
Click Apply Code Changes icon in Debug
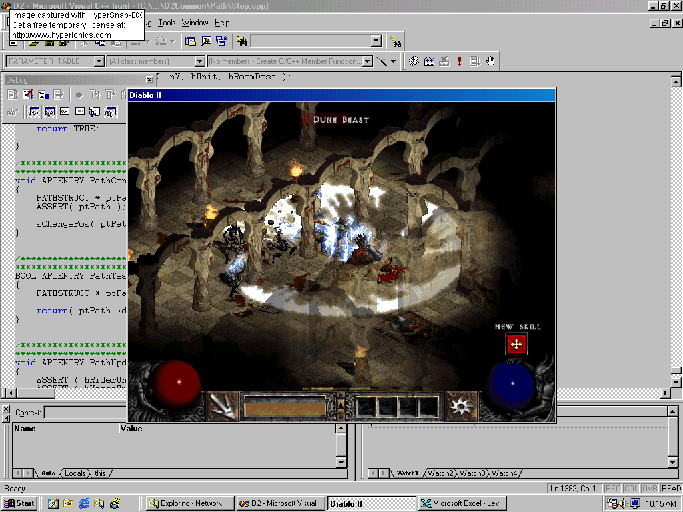(59, 95)
